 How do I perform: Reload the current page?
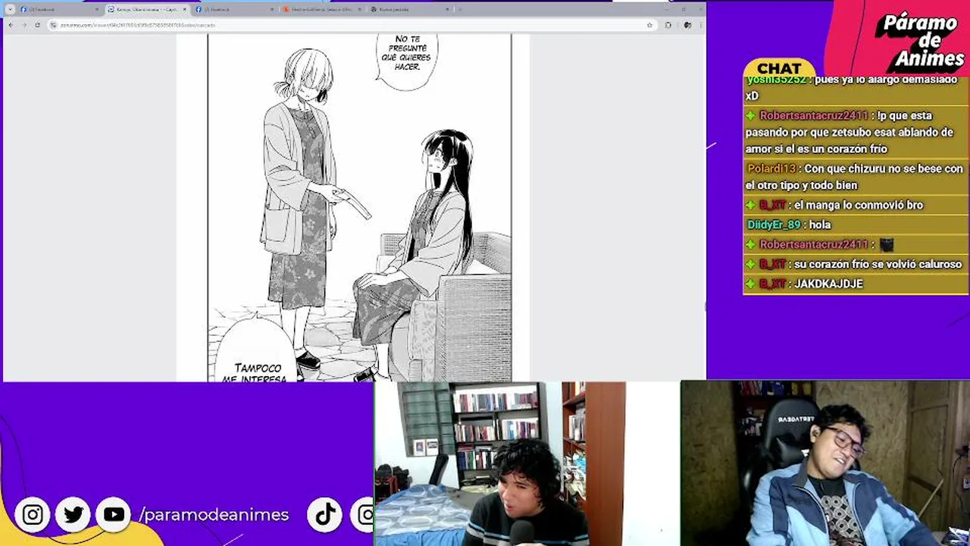[37, 25]
